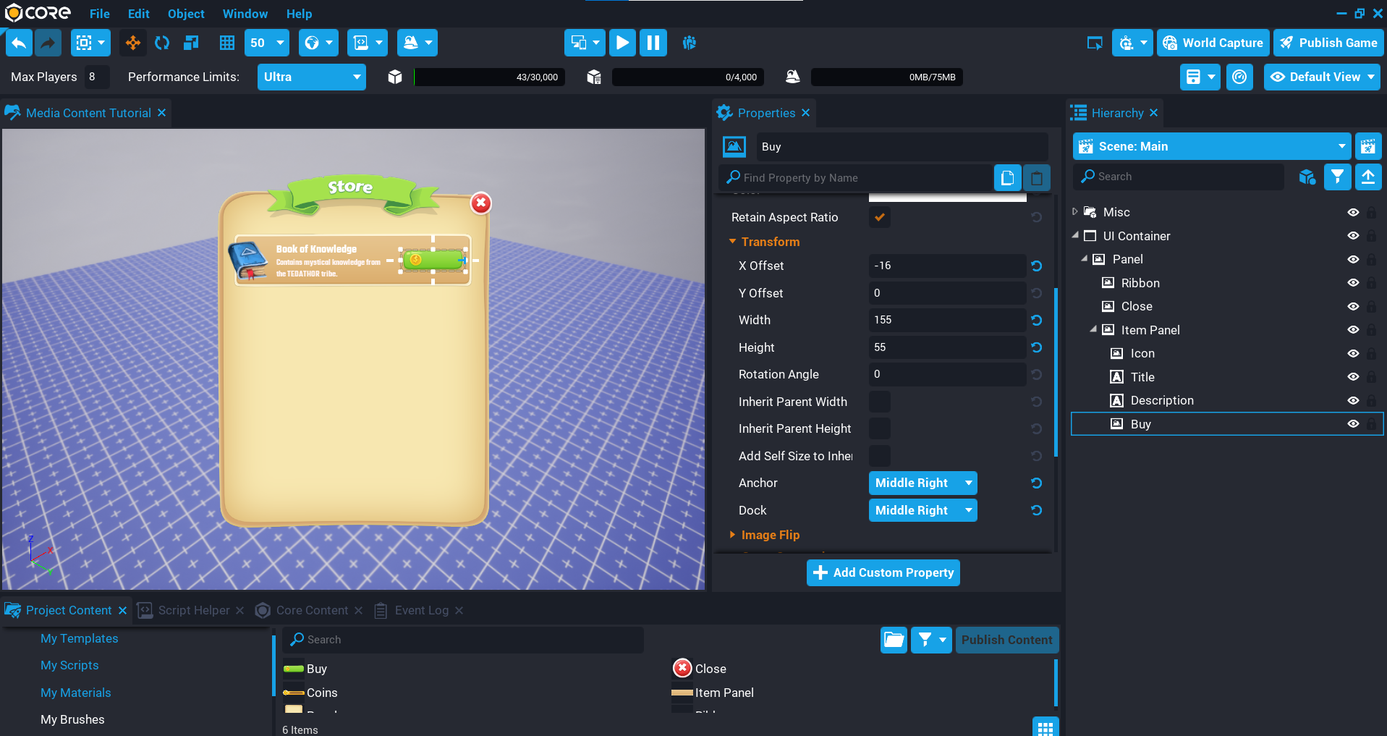Reset the X Offset value

click(x=1036, y=266)
